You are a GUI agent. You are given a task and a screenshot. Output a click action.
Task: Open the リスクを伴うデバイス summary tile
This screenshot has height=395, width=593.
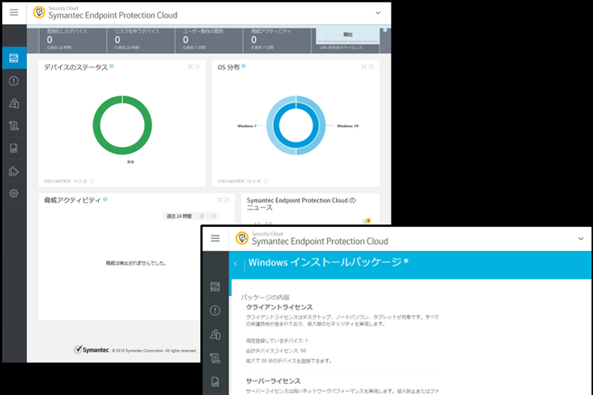(140, 40)
